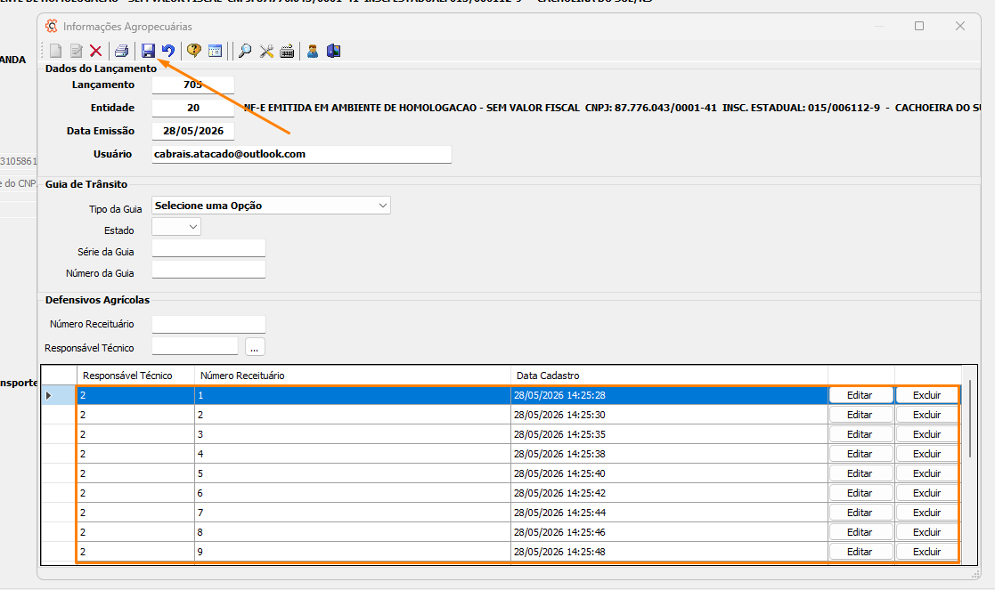Click the Usuário field with email address
The image size is (995, 590).
click(301, 154)
